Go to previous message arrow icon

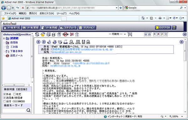click(x=38, y=42)
